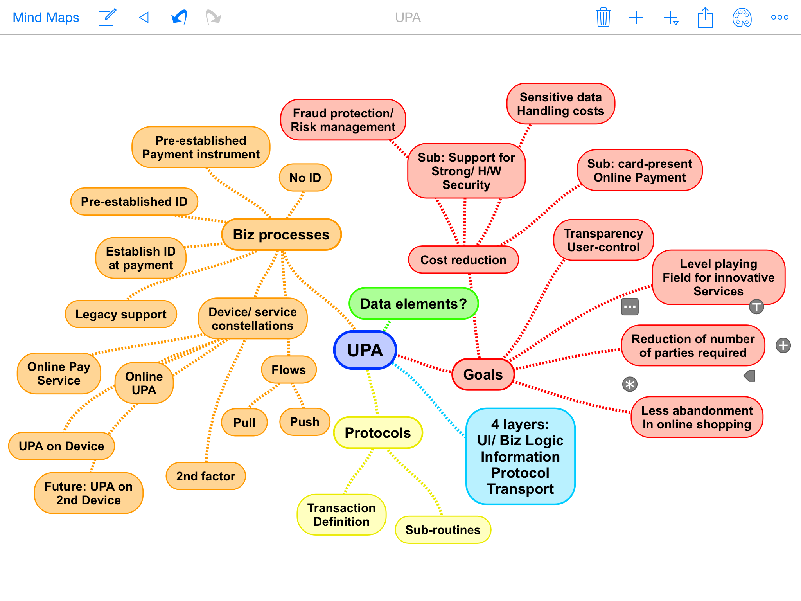Screen dimensions: 801x601
Task: Click the gray T text handle
Action: click(756, 307)
